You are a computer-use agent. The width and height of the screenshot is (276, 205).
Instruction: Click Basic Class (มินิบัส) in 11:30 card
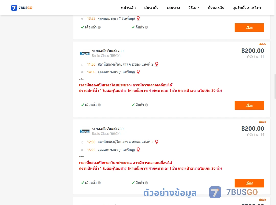tap(106, 56)
